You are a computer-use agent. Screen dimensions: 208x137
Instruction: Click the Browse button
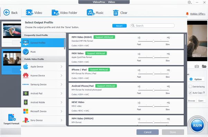pos(191,101)
